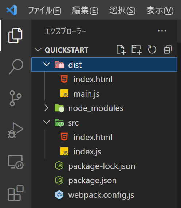Collapse the dist folder chevron
Screen dimensions: 181x208
click(47, 65)
